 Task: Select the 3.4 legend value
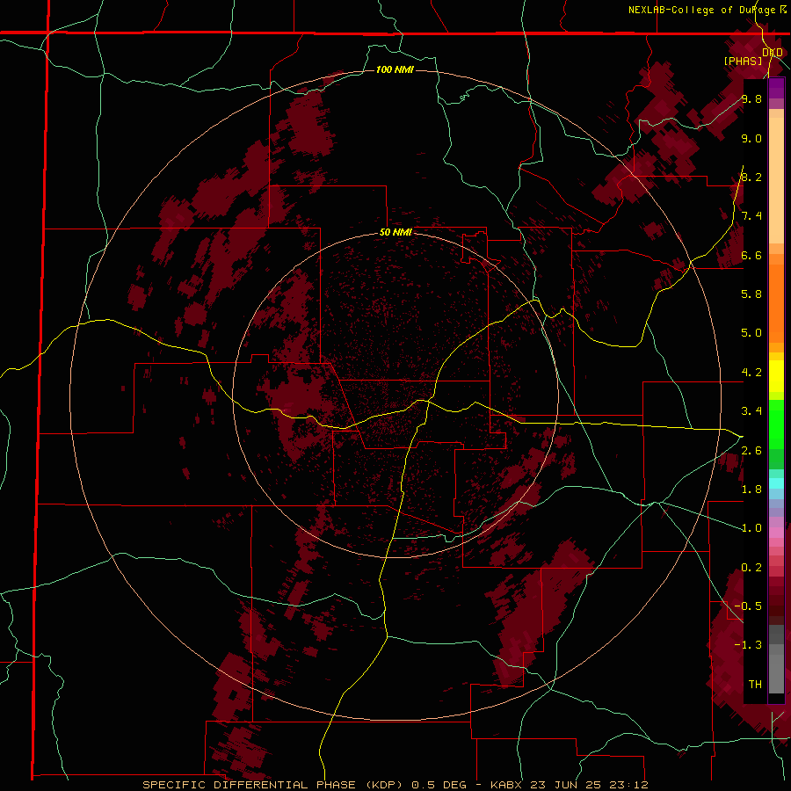(751, 411)
